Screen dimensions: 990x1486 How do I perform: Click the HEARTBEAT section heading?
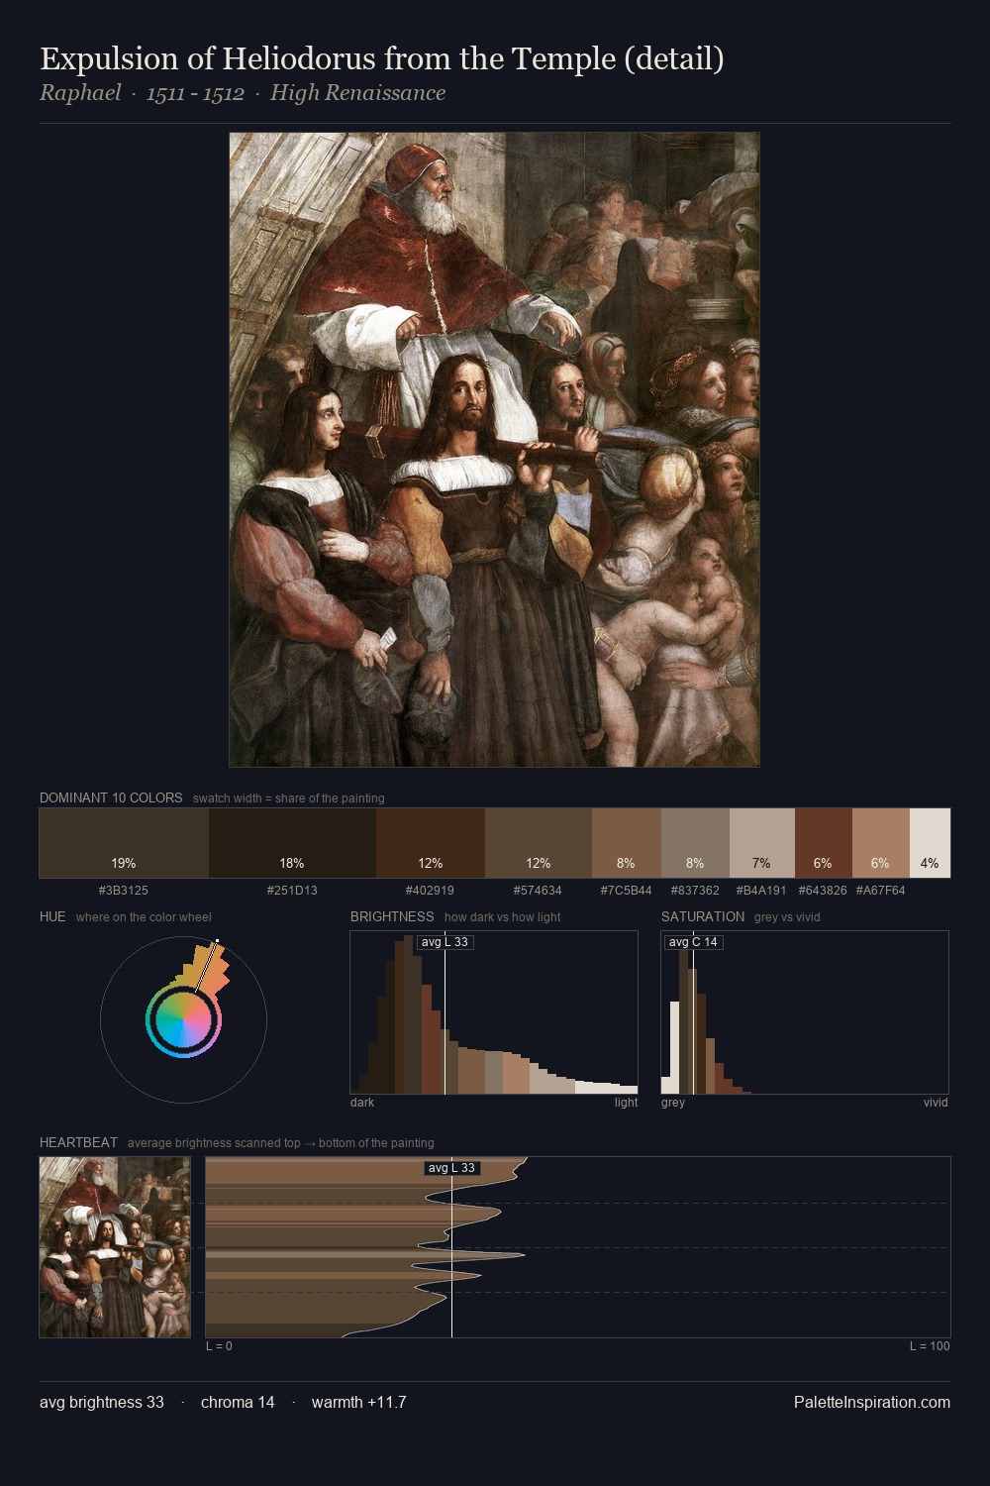click(78, 1142)
